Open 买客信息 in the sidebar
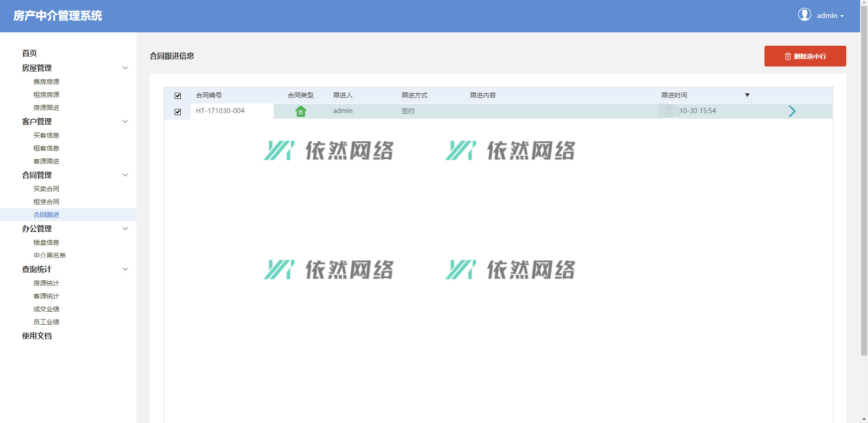 coord(46,135)
